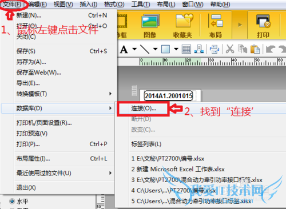Open recent 2 新建 Microsoft Excel 工作表.xlsx
This screenshot has height=209, width=286.
[178, 169]
